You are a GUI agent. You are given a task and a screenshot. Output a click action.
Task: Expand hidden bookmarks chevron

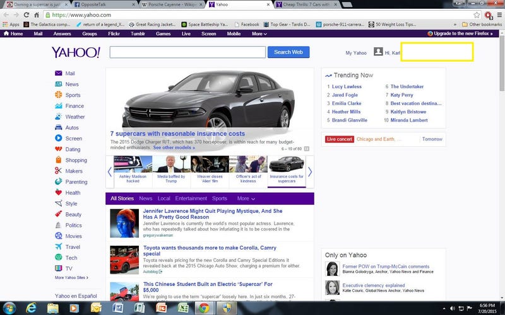pos(455,25)
